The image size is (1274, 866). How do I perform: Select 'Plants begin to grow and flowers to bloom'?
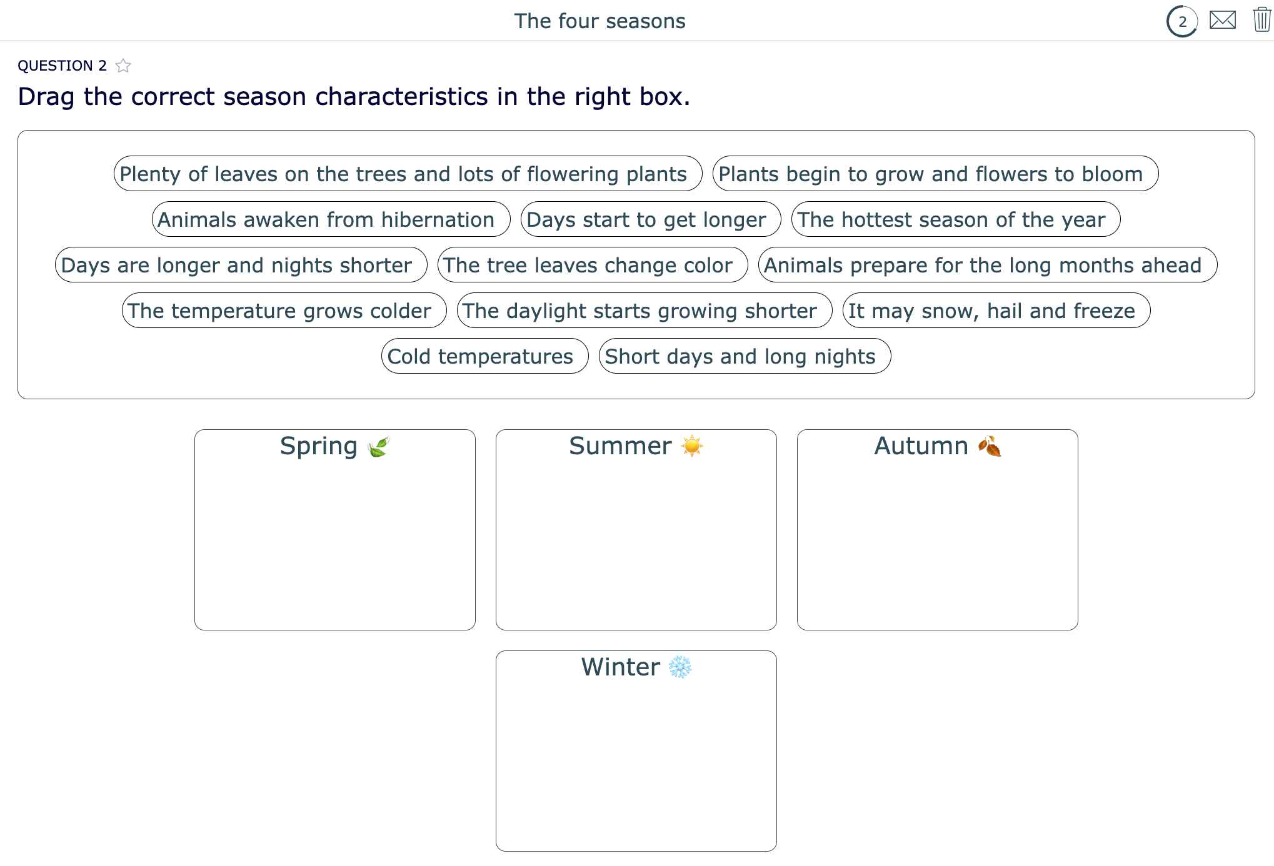coord(936,174)
